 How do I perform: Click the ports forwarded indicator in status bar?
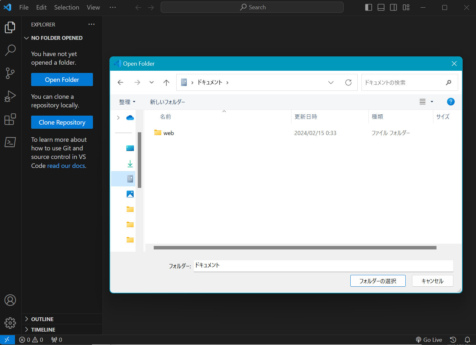(x=57, y=340)
